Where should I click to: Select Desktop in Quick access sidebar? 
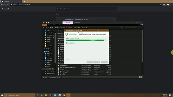49,31
